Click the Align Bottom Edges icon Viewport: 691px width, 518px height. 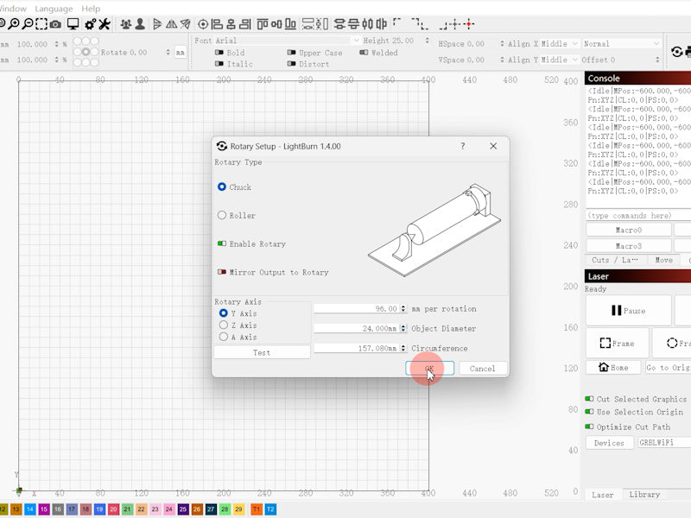[290, 24]
